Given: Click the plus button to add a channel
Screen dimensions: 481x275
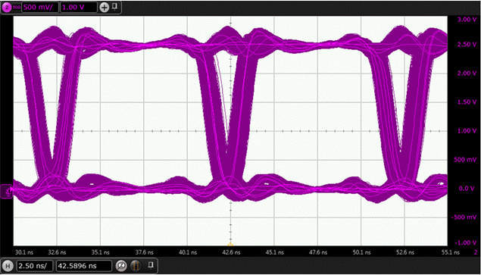Looking at the screenshot, I should 105,8.
